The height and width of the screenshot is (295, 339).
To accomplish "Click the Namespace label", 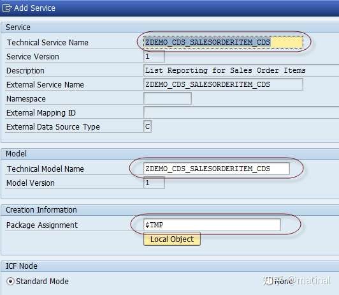I will point(26,99).
